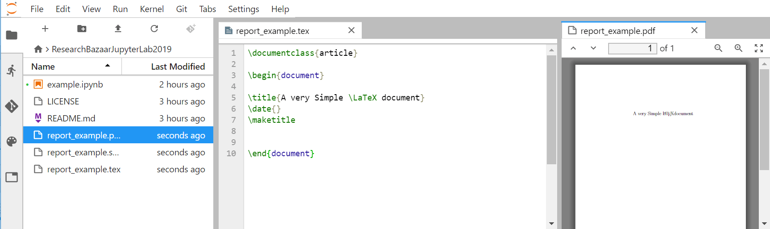Click the example.ipynb notebook icon

[x=38, y=84]
